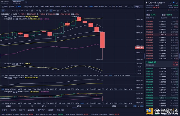Activate the Aa text annotation tool
180x116 pixels.
tap(37, 11)
